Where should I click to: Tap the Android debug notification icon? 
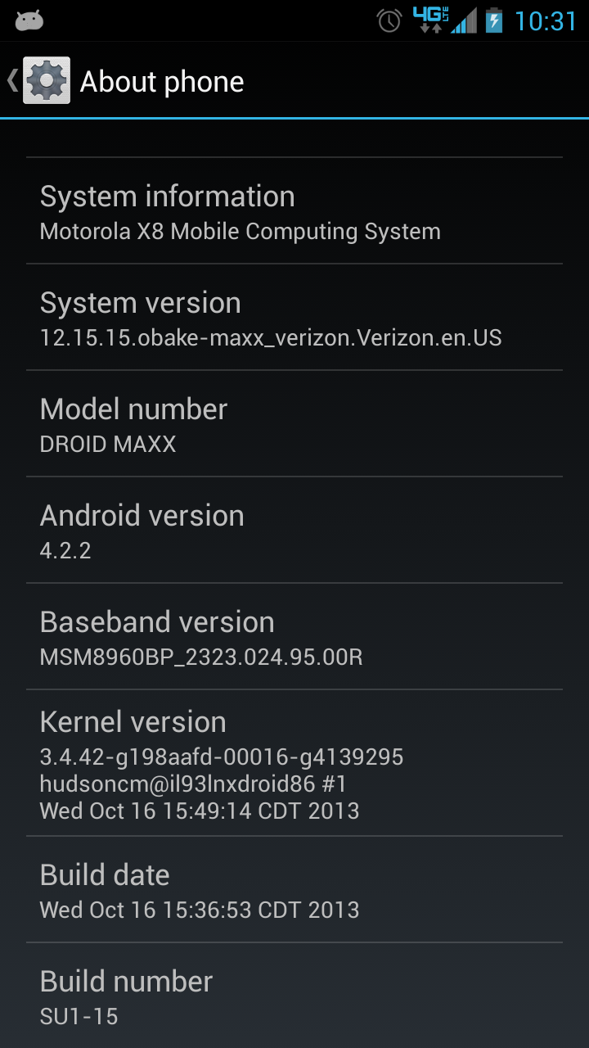point(29,20)
